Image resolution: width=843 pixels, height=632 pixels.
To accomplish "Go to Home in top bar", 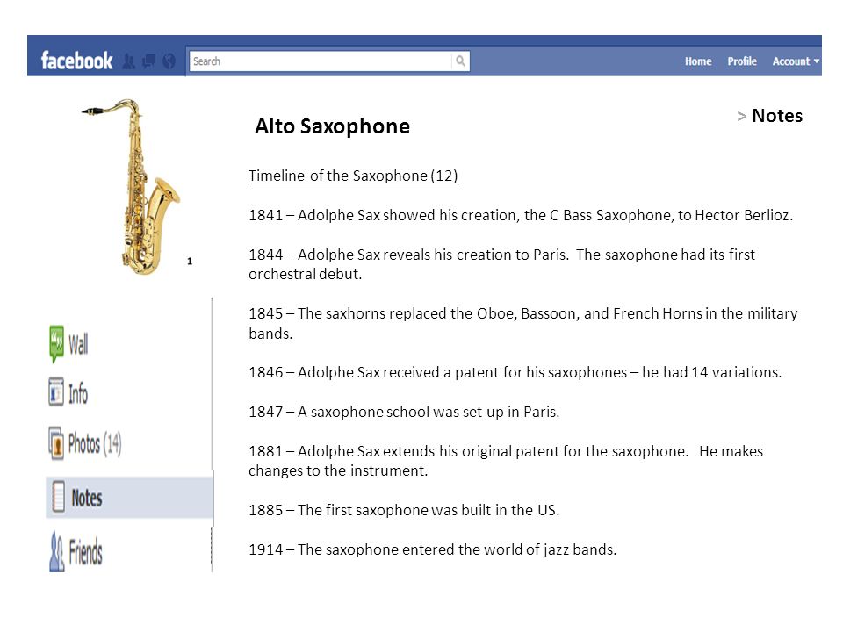I will [x=698, y=61].
